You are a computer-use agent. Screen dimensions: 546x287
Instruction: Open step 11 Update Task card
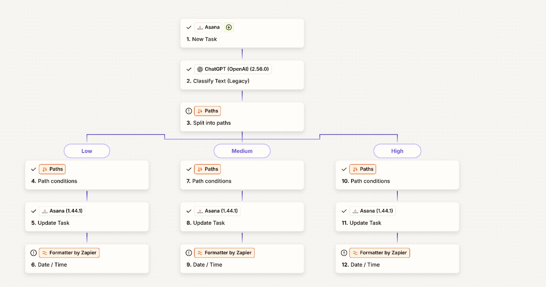pyautogui.click(x=397, y=217)
